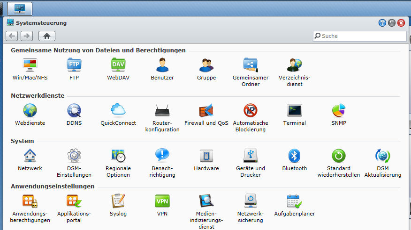Image resolution: width=411 pixels, height=230 pixels.
Task: Click the back arrow navigation button
Action: 12,36
